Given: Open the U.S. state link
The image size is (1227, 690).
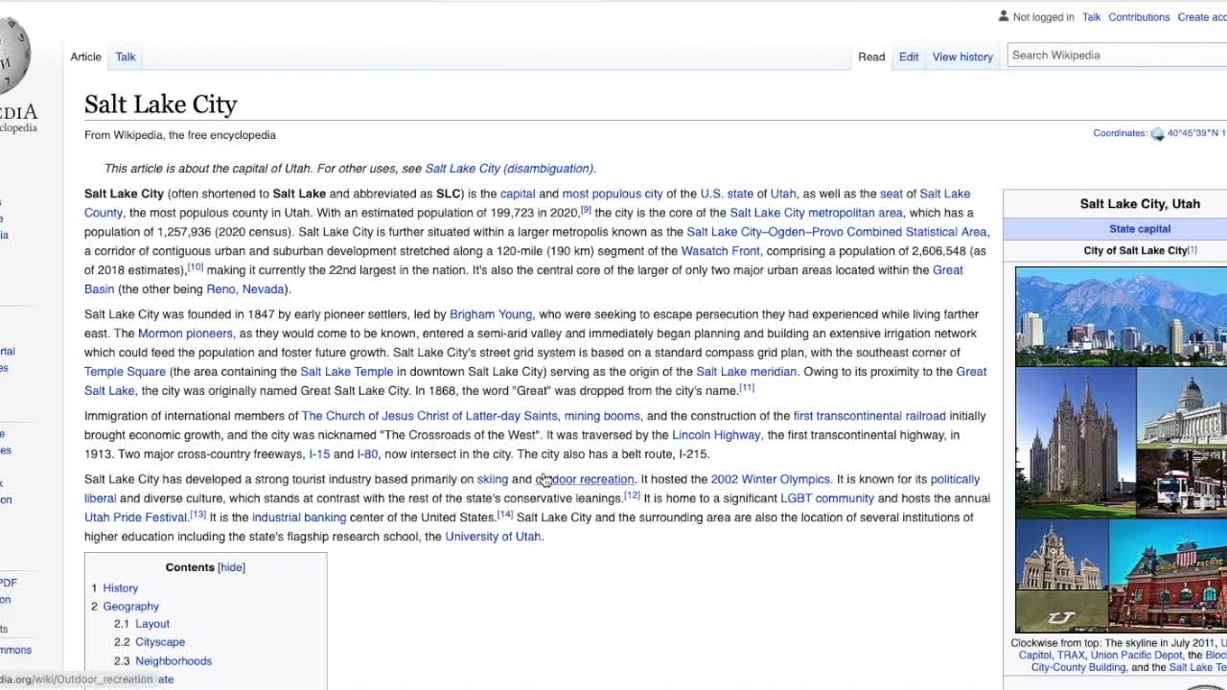Looking at the screenshot, I should (727, 194).
